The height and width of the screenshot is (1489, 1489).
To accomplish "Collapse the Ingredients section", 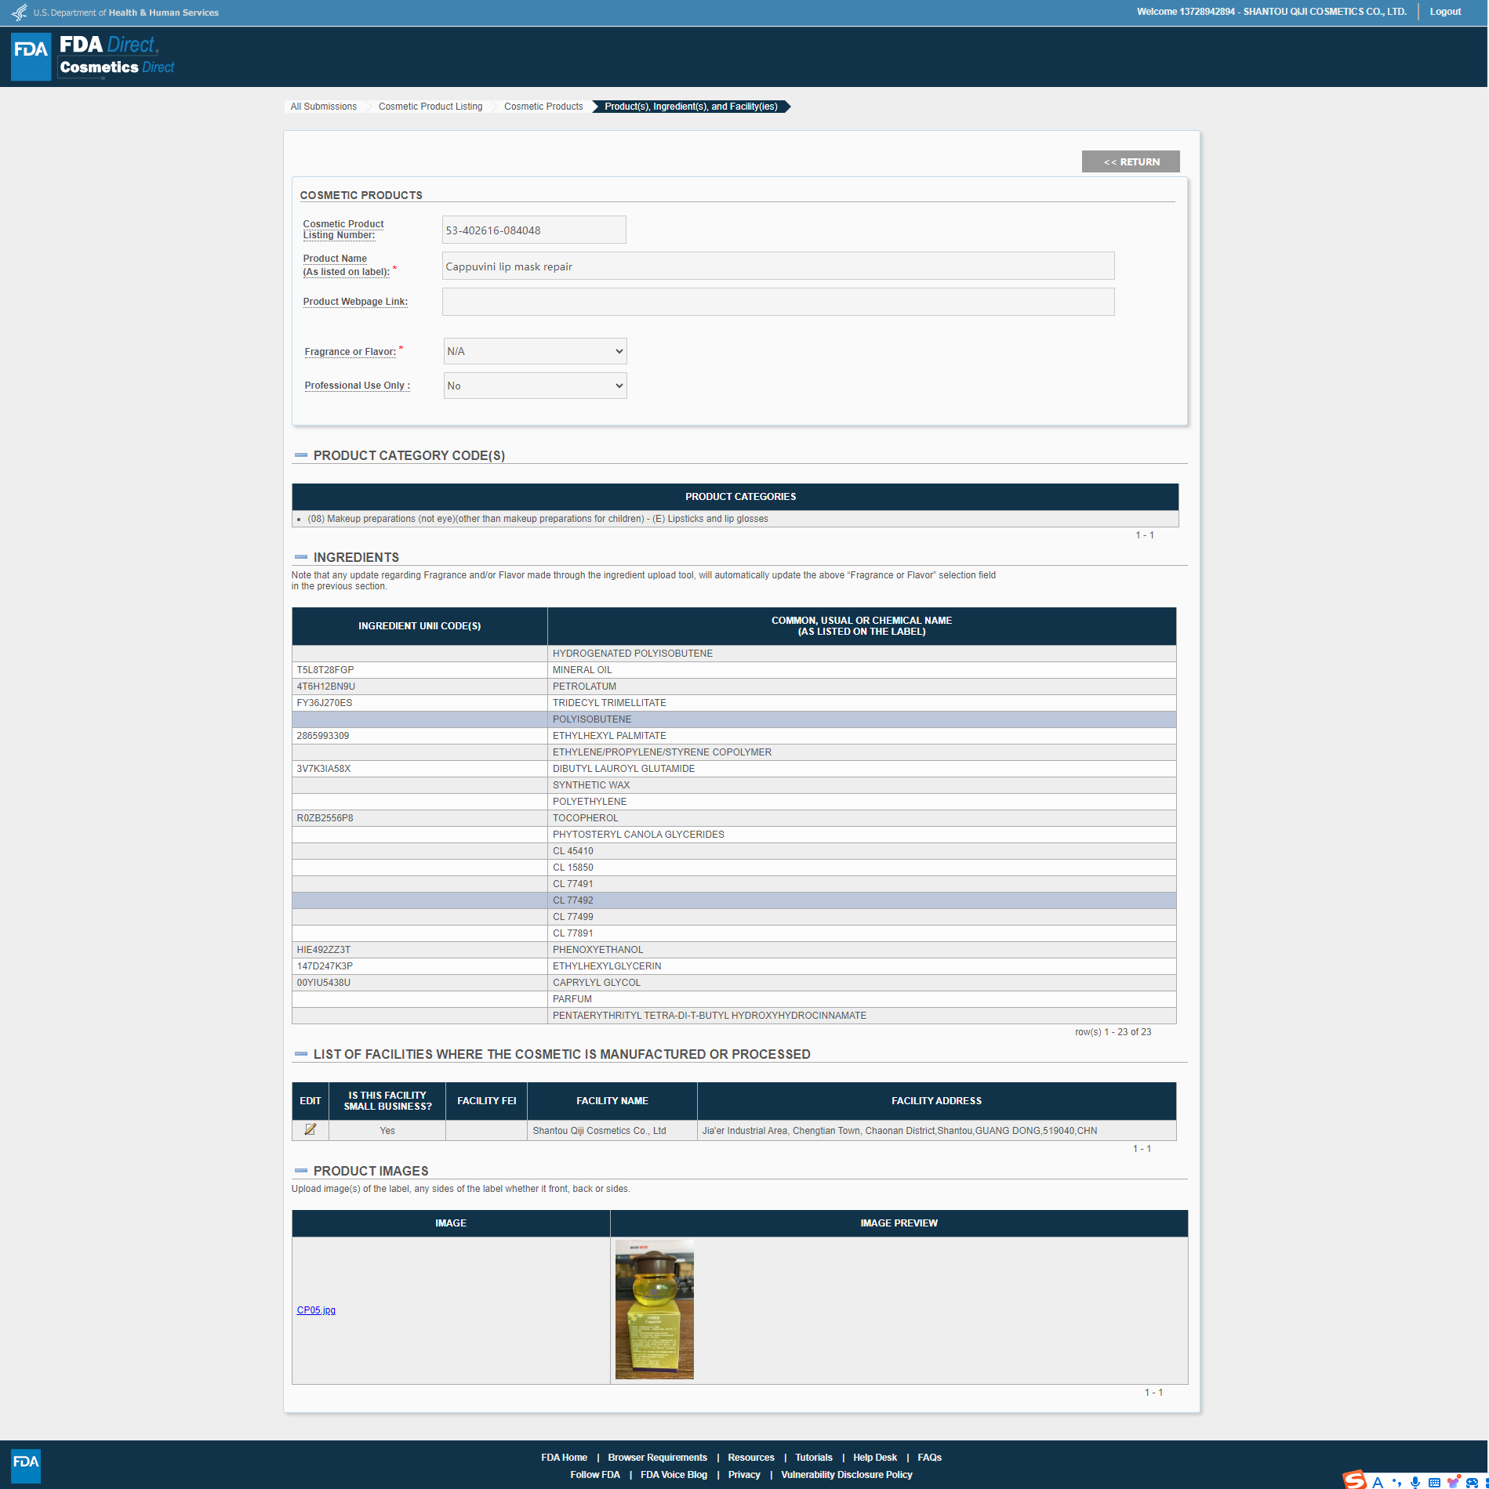I will coord(301,557).
